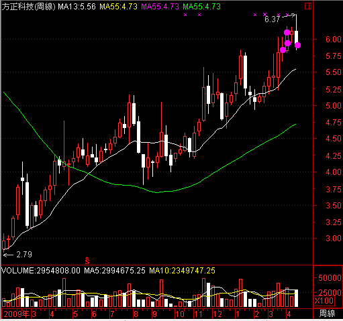The width and height of the screenshot is (343, 321).
Task: Select the green MA55:4.73 label
Action: pos(202,7)
